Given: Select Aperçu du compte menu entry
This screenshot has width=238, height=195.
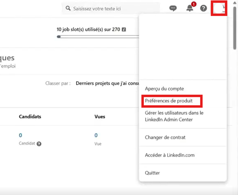Looking at the screenshot, I should 164,89.
